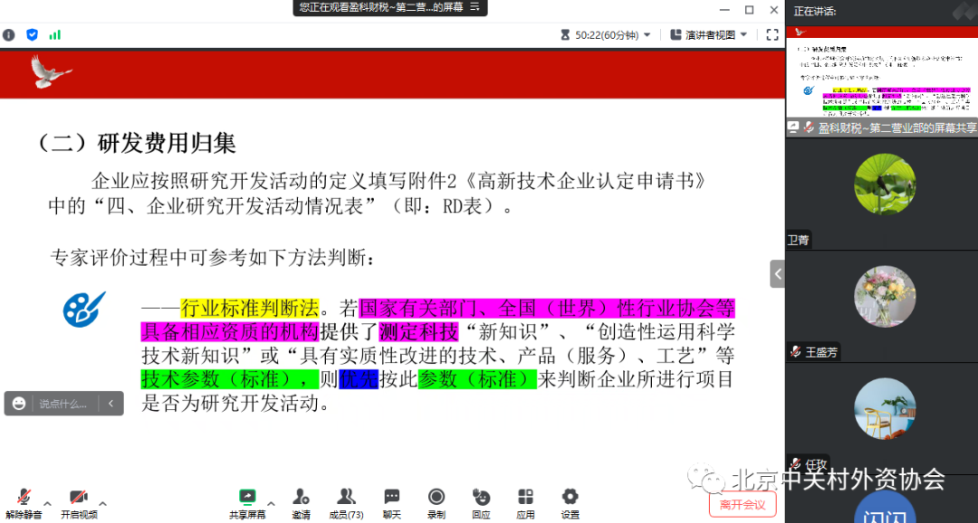Screen dimensions: 978x523
Task: Click the screen-share title banner text
Action: [382, 7]
